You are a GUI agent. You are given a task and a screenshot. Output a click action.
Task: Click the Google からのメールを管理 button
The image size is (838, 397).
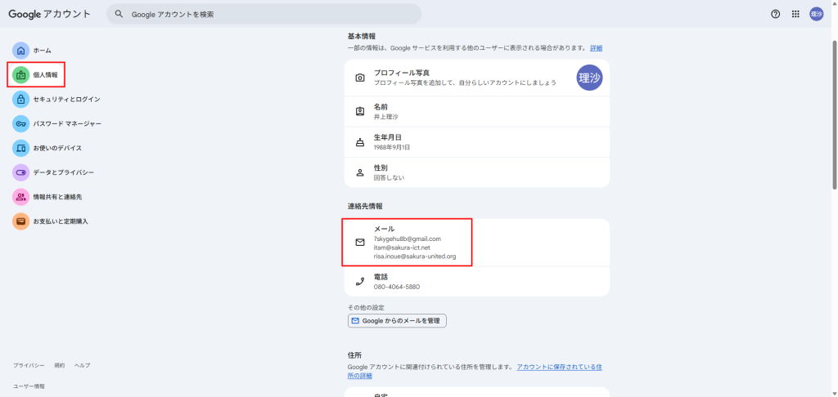coord(397,321)
